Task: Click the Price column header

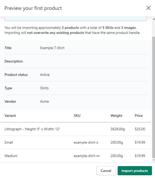Action: (139, 116)
